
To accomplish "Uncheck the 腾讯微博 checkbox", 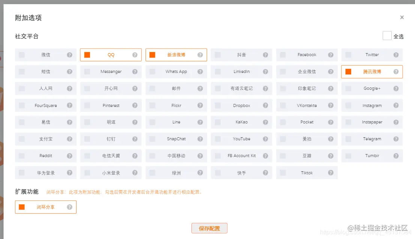I will click(x=347, y=71).
